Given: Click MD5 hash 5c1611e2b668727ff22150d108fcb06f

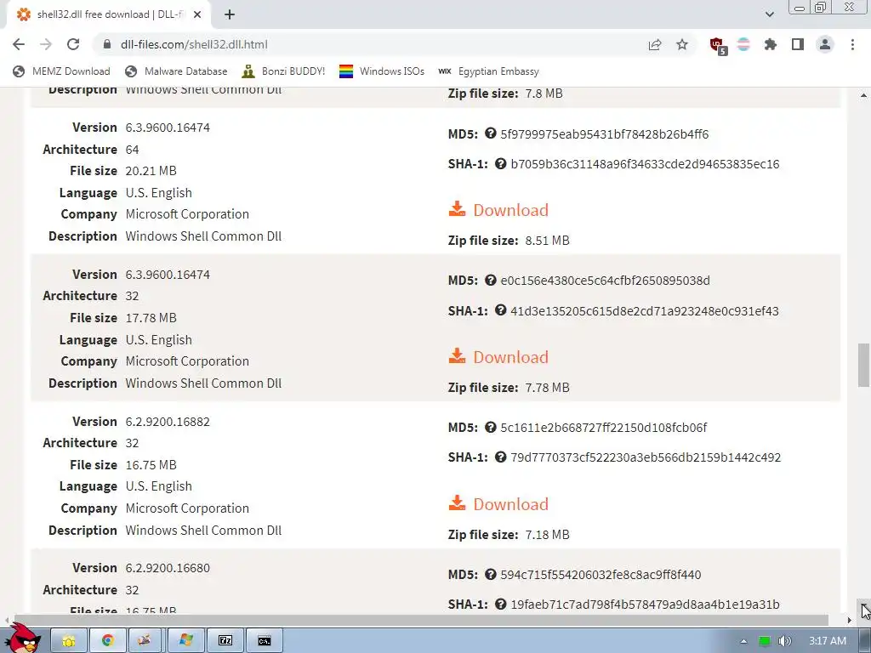Looking at the screenshot, I should click(x=603, y=428).
